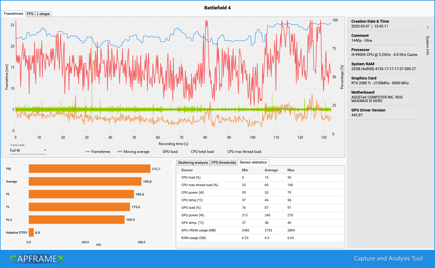Screen dimensions: 435x268
Task: Switch to the FPS tab
Action: tap(30, 14)
